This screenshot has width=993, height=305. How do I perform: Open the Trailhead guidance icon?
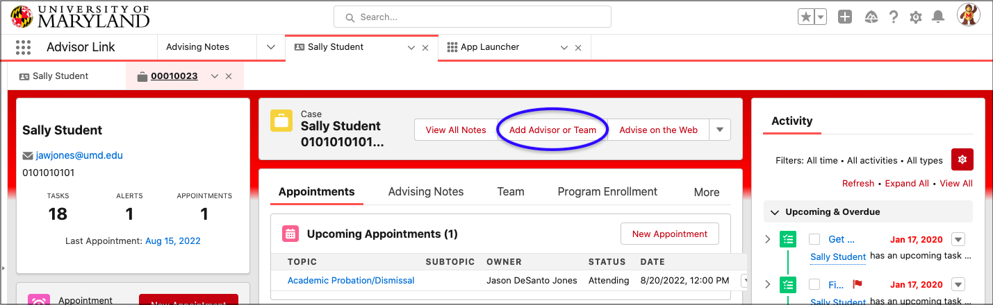pos(871,17)
